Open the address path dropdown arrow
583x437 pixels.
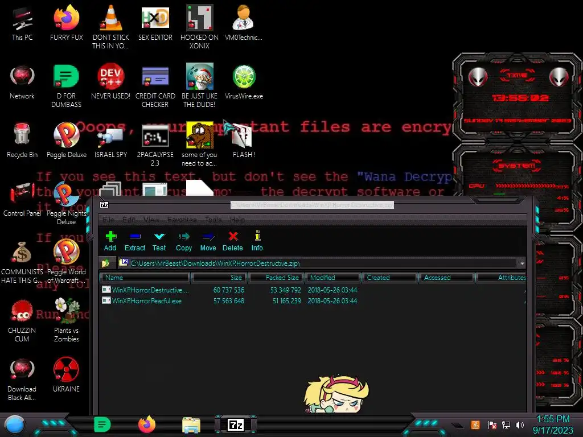click(522, 263)
